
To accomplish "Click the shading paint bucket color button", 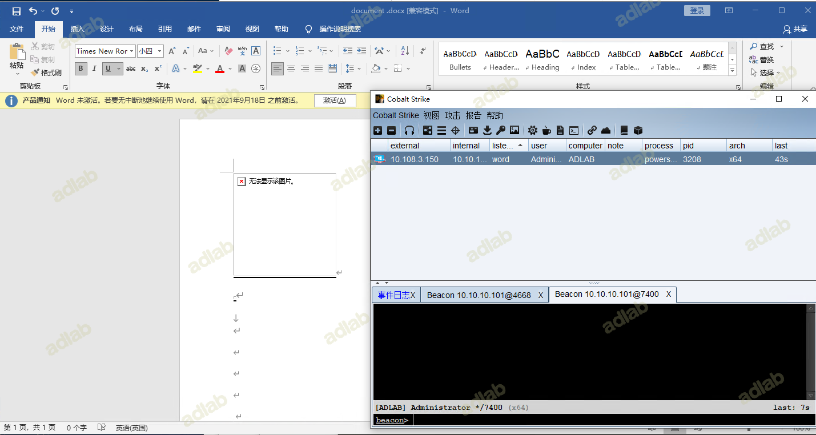I will point(376,69).
